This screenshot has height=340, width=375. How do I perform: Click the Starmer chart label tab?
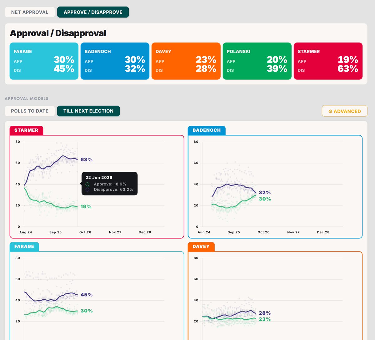coord(26,130)
